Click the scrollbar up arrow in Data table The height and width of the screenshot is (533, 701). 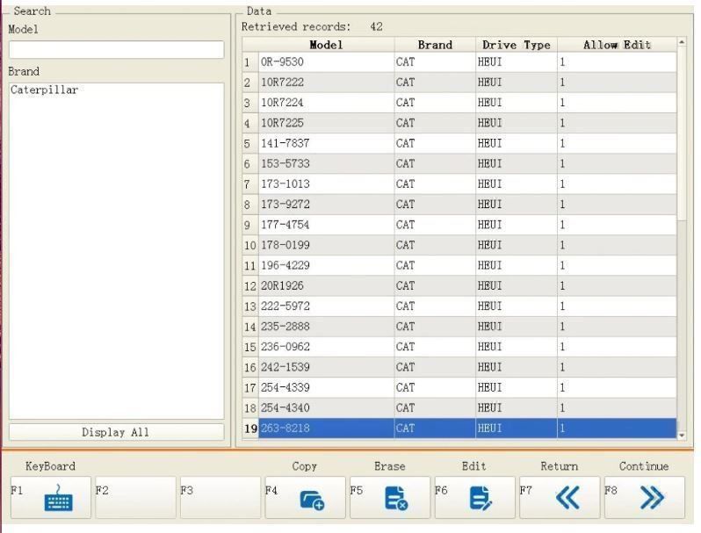[x=682, y=42]
